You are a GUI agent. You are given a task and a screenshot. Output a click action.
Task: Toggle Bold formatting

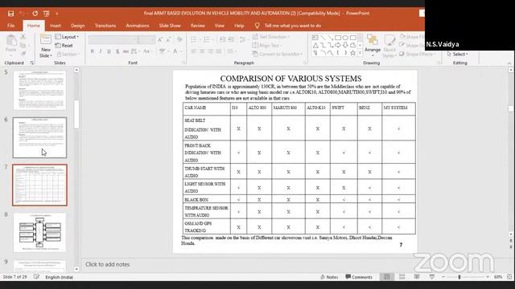93,51
